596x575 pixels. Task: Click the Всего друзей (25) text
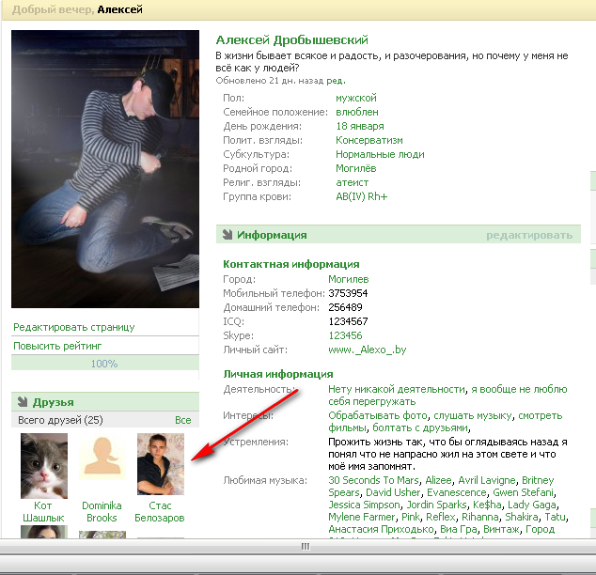(x=60, y=420)
